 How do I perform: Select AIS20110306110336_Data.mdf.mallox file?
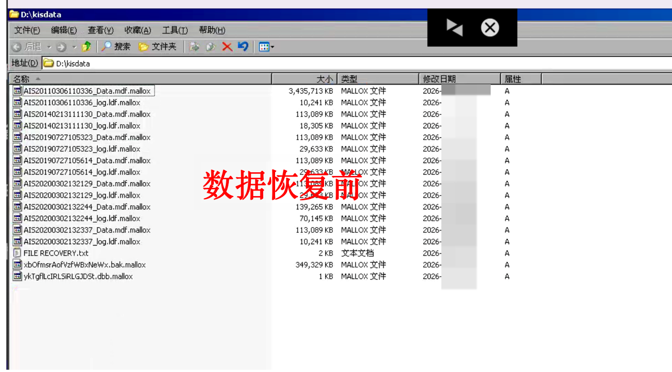pos(87,91)
